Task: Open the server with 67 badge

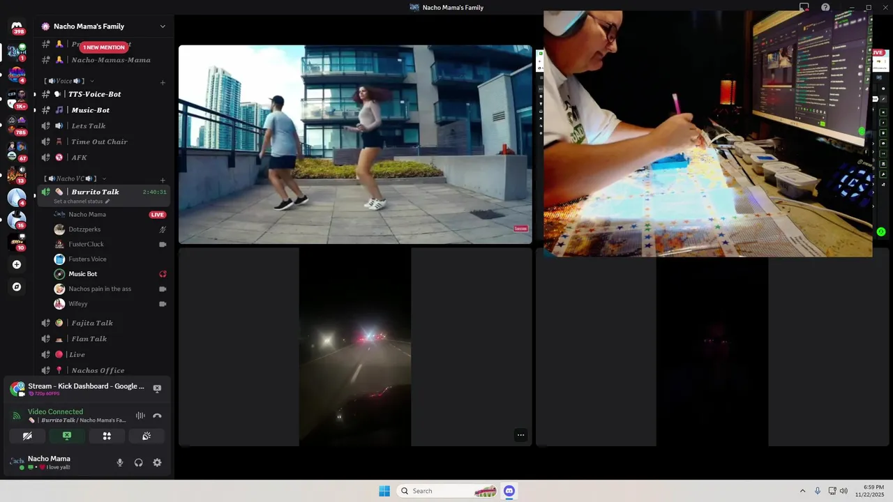Action: point(17,151)
